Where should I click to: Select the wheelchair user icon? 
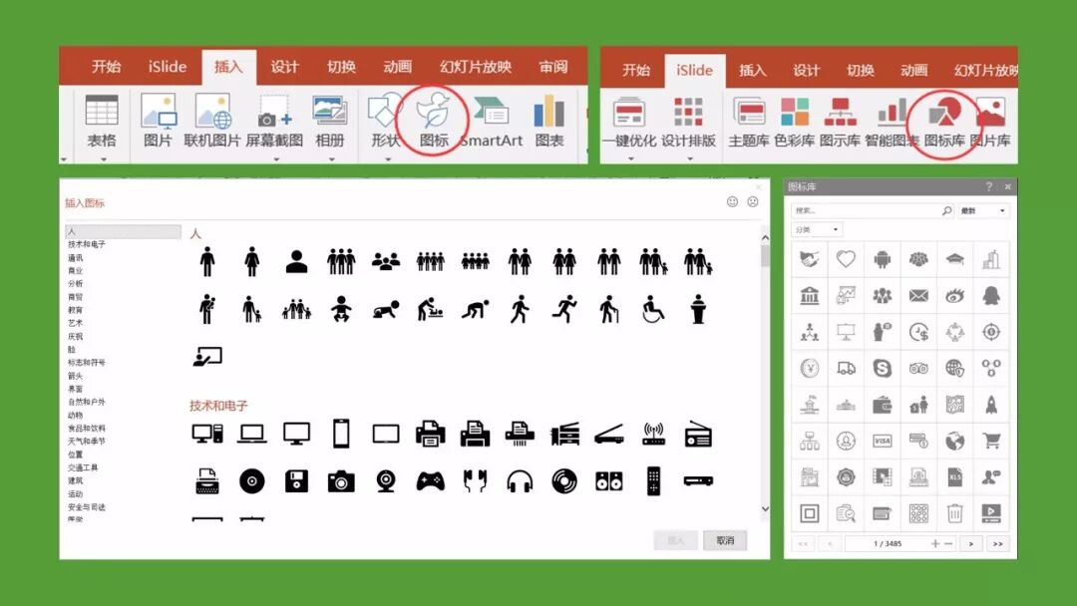(x=652, y=310)
